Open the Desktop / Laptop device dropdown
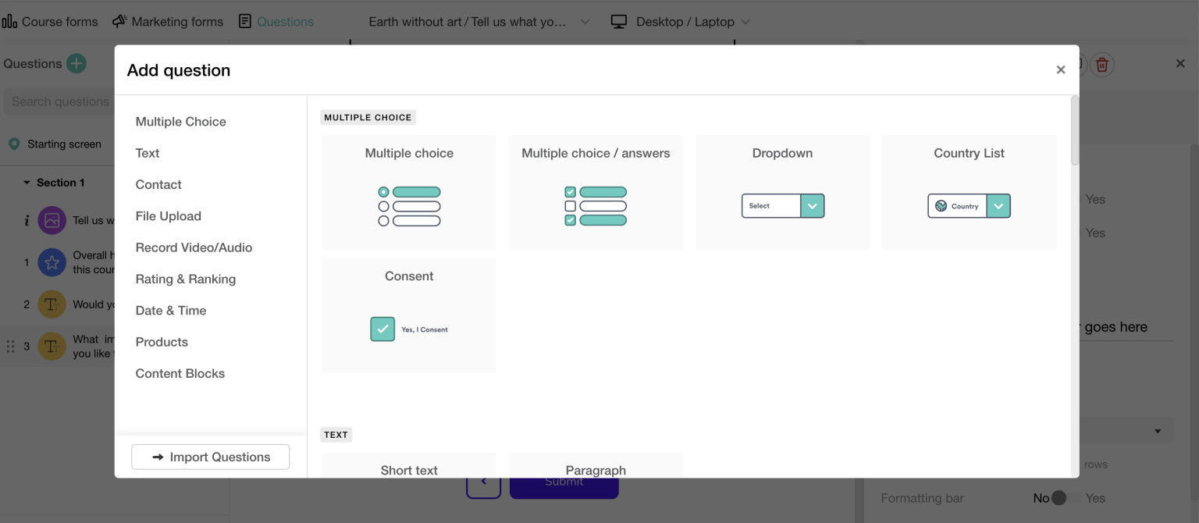1199x523 pixels. coord(746,22)
